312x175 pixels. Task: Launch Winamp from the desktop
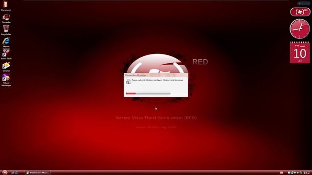click(x=6, y=67)
